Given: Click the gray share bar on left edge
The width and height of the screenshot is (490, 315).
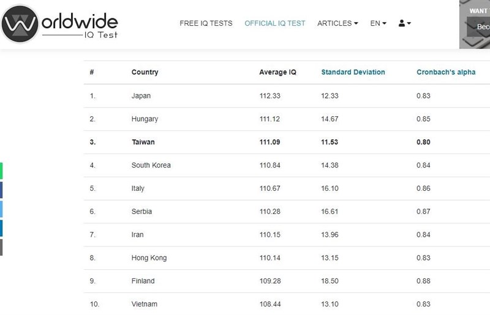Looking at the screenshot, I should (1, 246).
